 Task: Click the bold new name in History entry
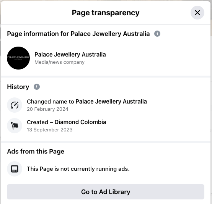point(111,102)
